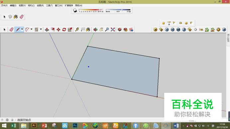Select the Zoom magnifier tool

click(107, 30)
